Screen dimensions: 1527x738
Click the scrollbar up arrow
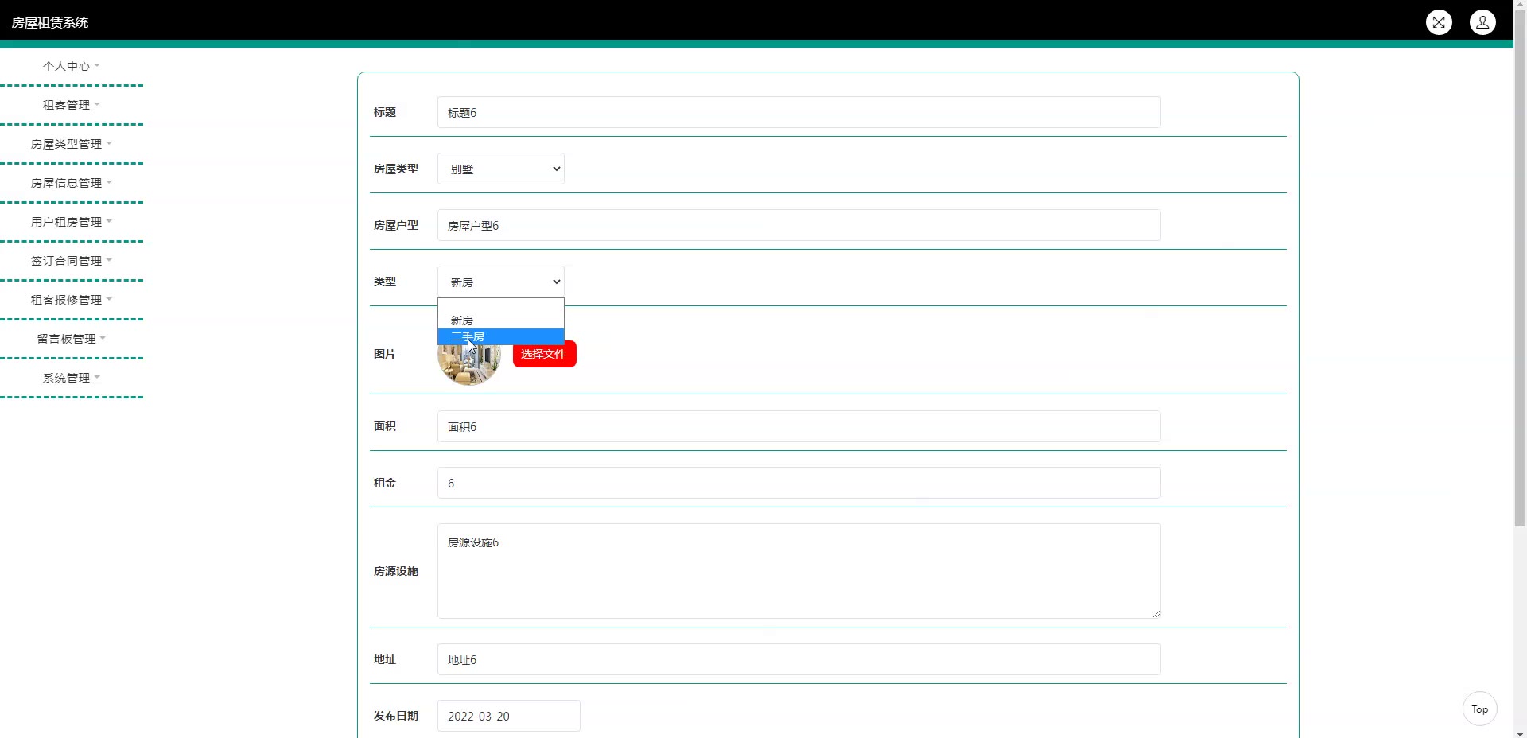coord(1520,6)
